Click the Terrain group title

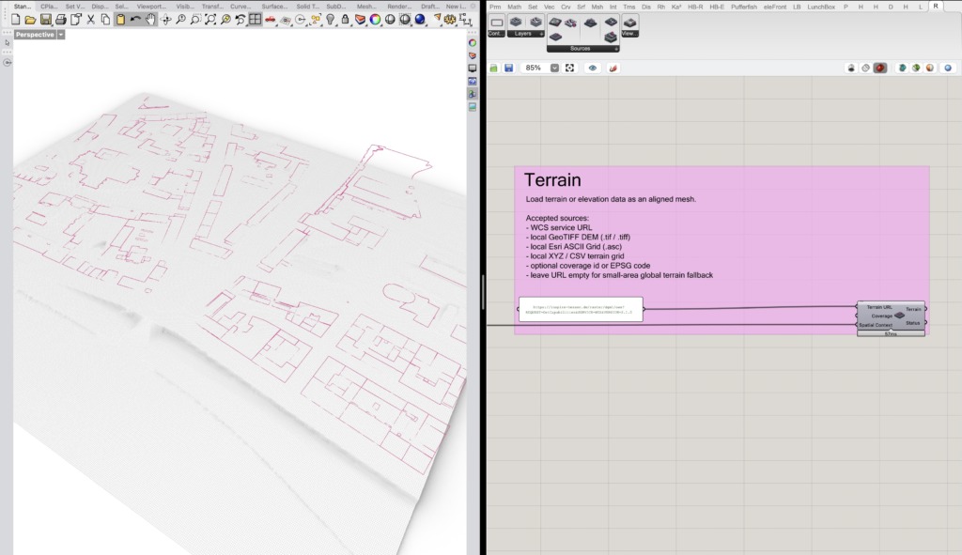coord(552,179)
